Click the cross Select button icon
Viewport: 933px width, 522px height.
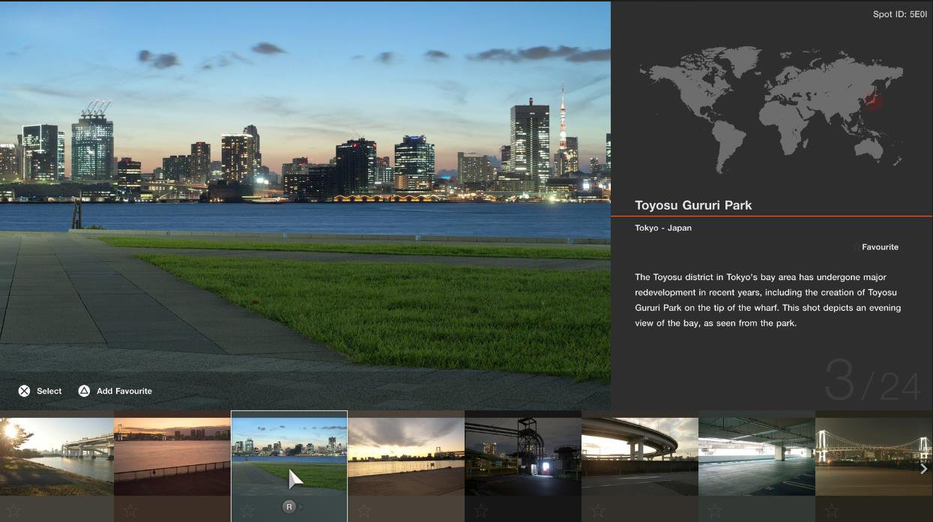[25, 391]
